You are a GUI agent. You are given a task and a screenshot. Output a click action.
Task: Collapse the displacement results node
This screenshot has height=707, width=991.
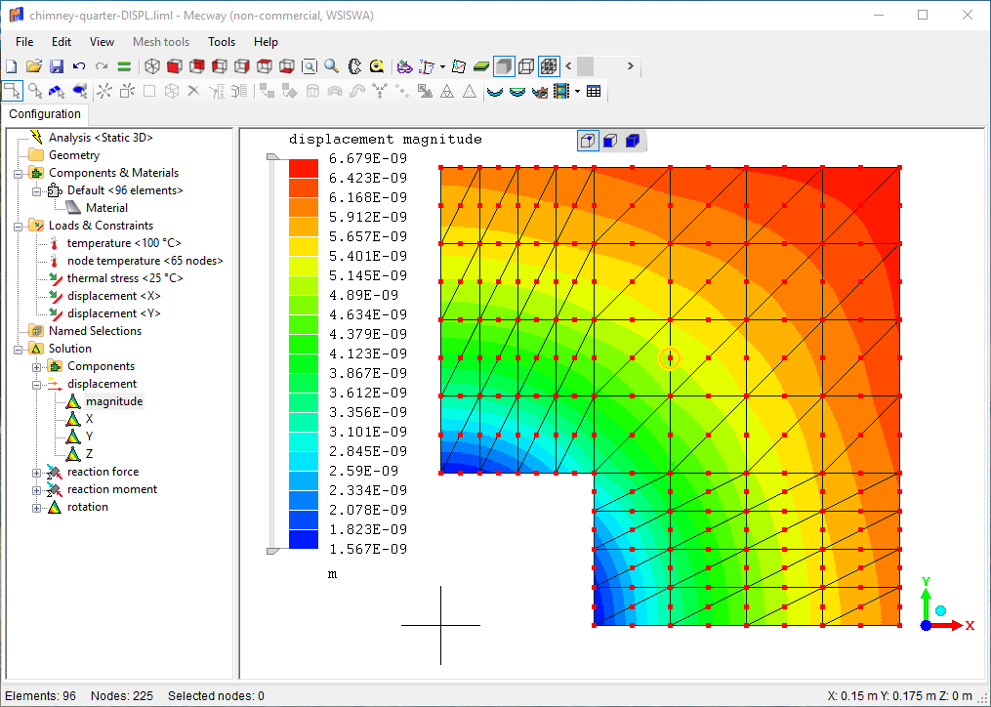coord(37,385)
